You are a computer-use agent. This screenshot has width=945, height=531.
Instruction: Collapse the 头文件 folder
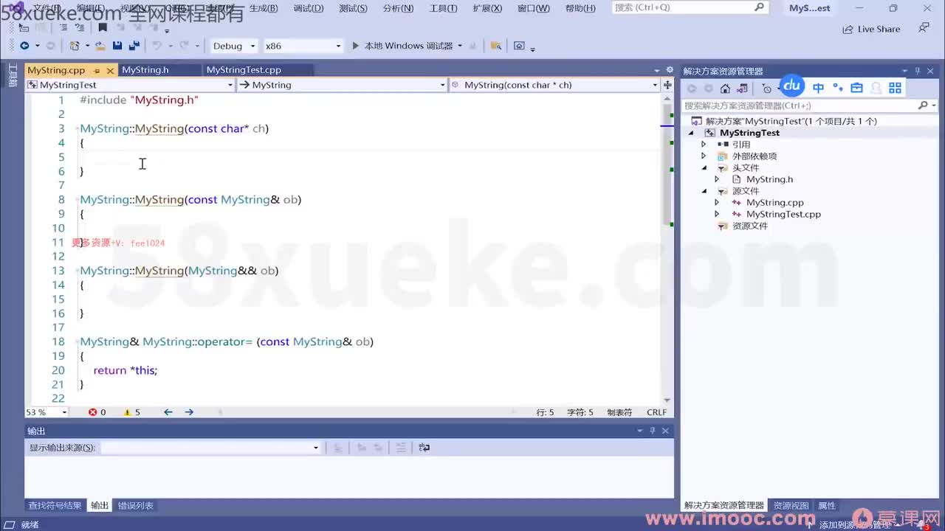pos(703,167)
